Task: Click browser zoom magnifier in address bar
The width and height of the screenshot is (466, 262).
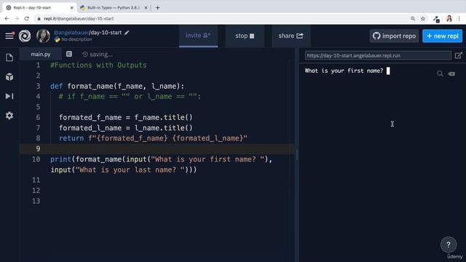Action: pos(413,19)
